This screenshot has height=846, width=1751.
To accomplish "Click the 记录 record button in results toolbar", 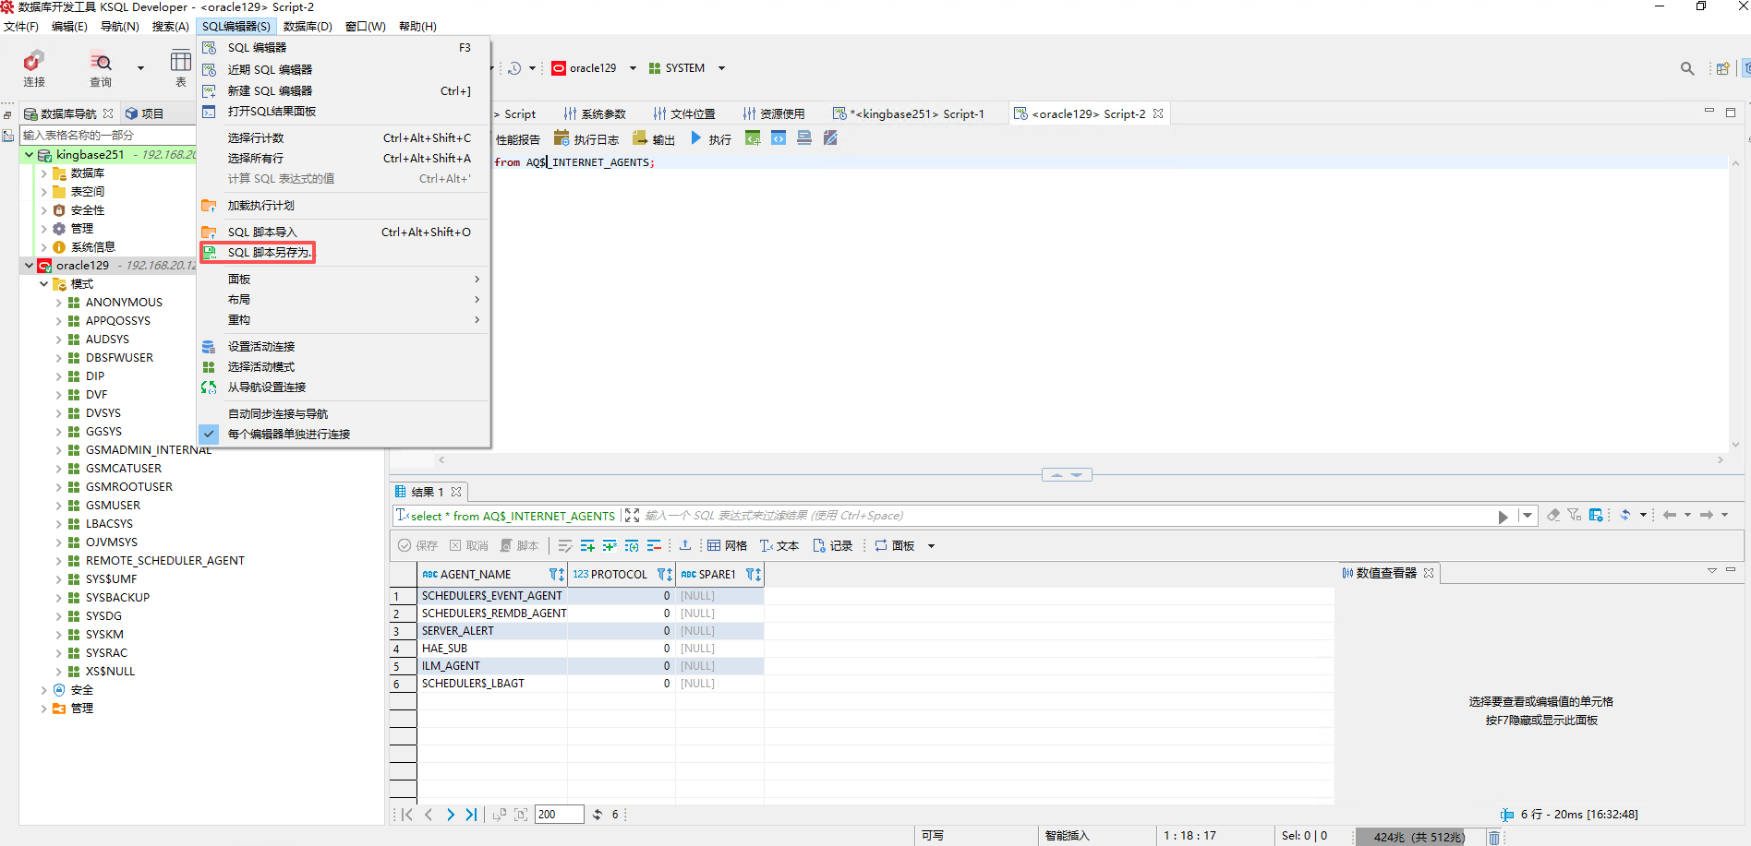I will click(x=832, y=546).
